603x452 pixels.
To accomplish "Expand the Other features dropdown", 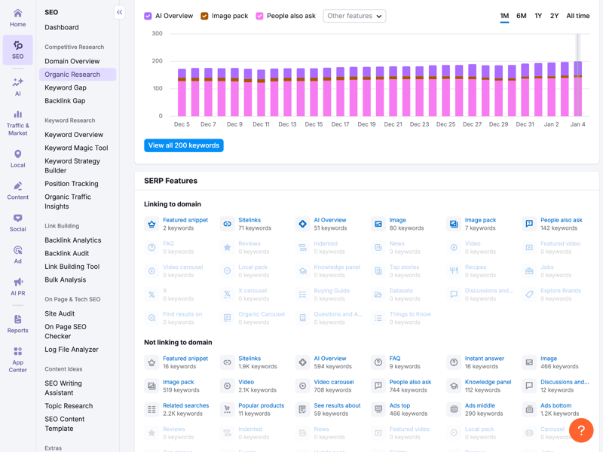I will coord(354,16).
